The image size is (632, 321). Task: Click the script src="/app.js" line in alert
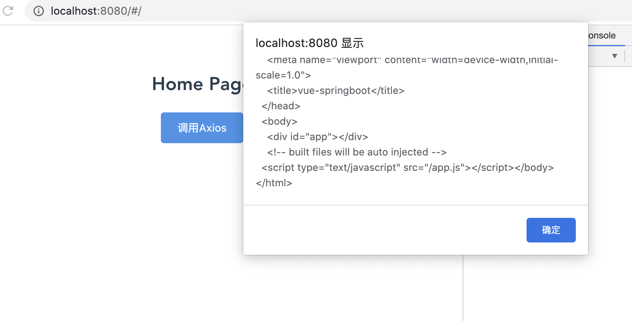[x=408, y=167]
